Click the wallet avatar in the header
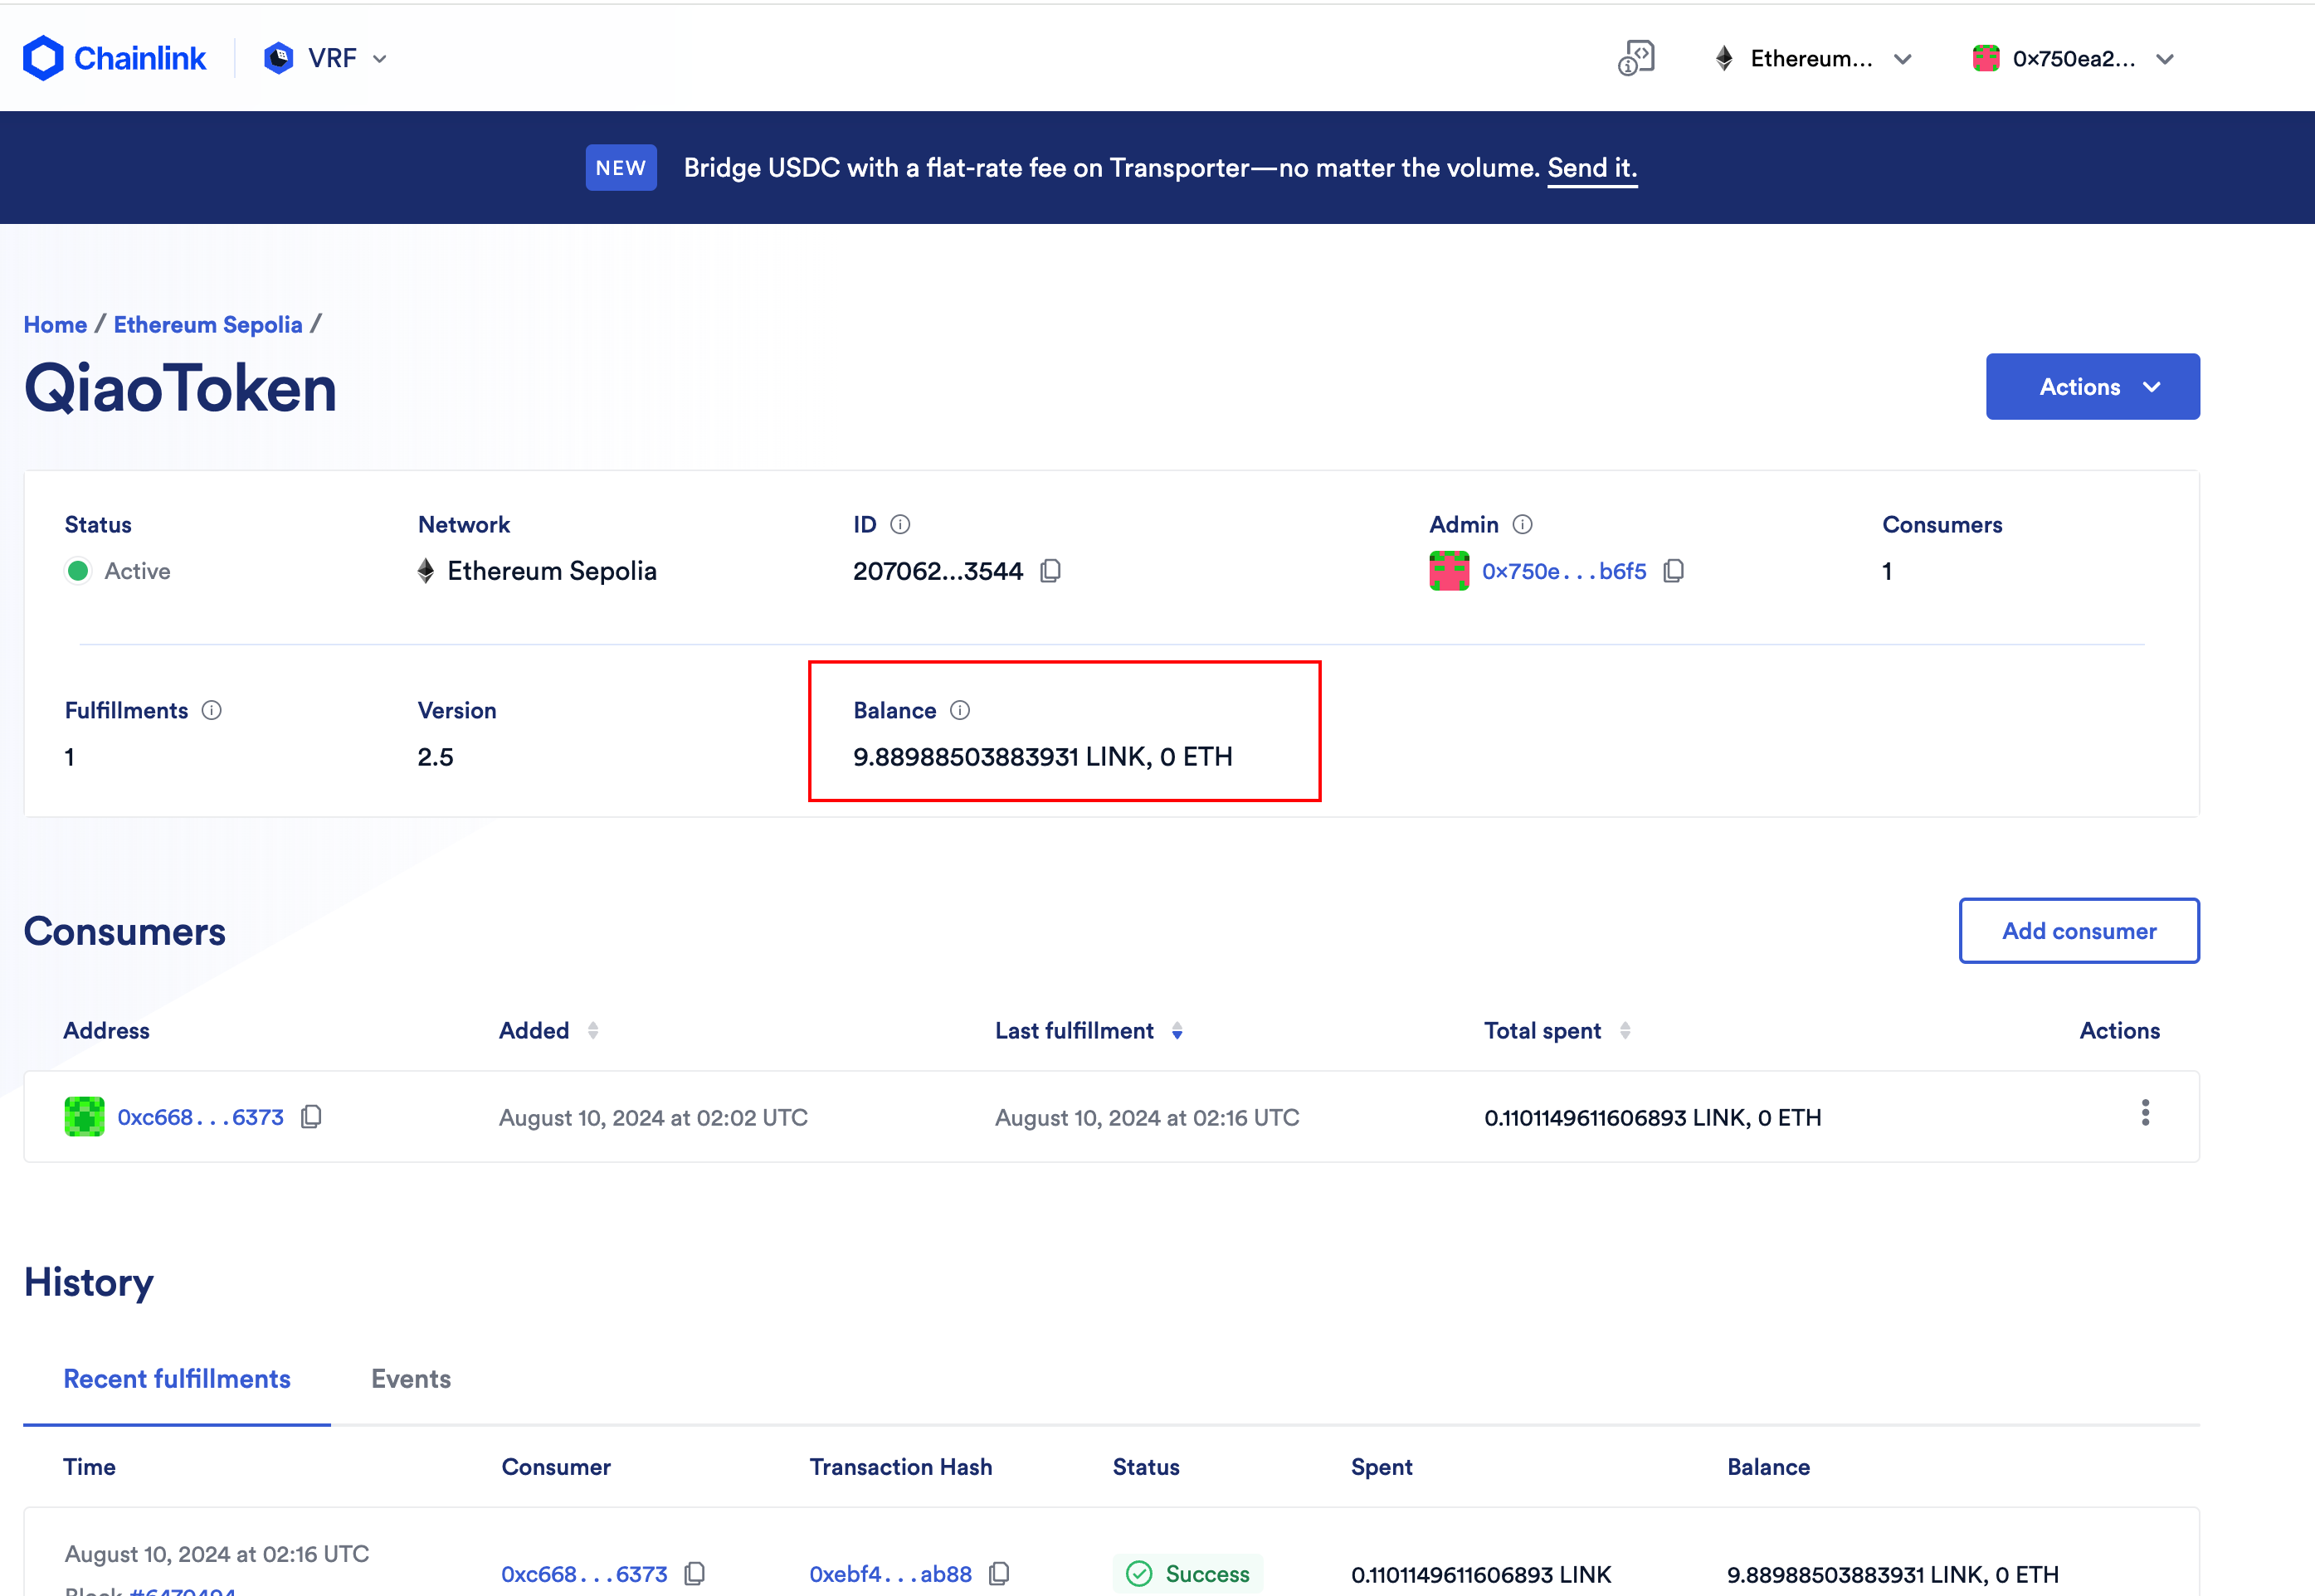The width and height of the screenshot is (2315, 1596). (x=1985, y=59)
